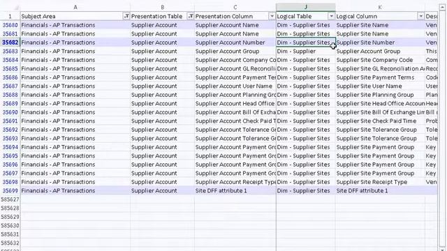Click 'Supplier Account Group' in column C

click(x=235, y=51)
